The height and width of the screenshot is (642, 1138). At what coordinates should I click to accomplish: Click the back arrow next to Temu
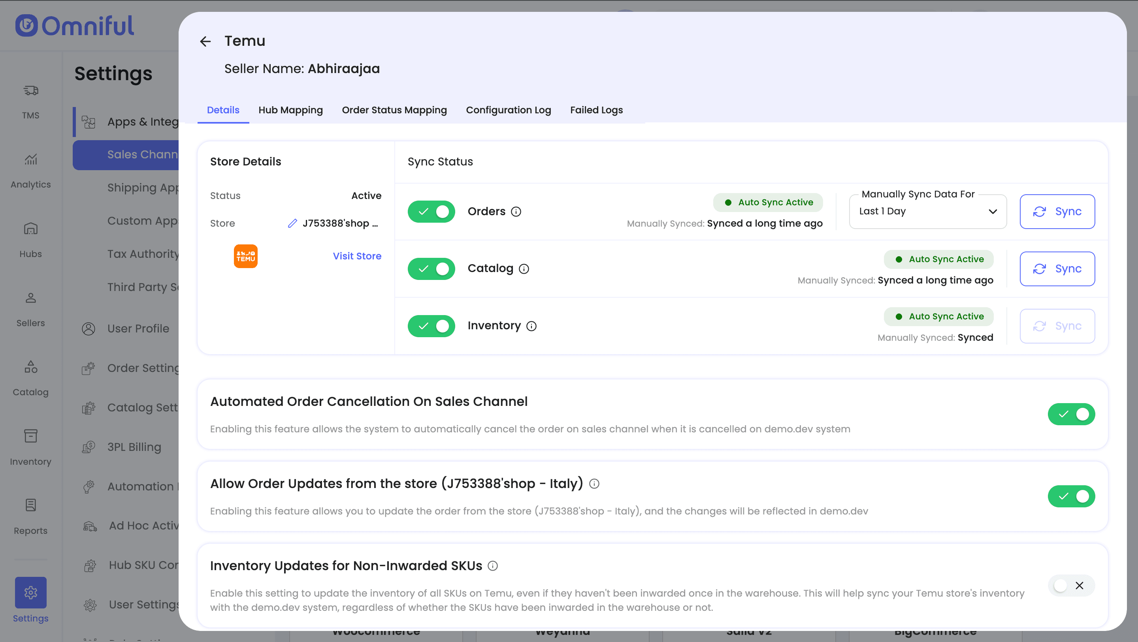[205, 41]
